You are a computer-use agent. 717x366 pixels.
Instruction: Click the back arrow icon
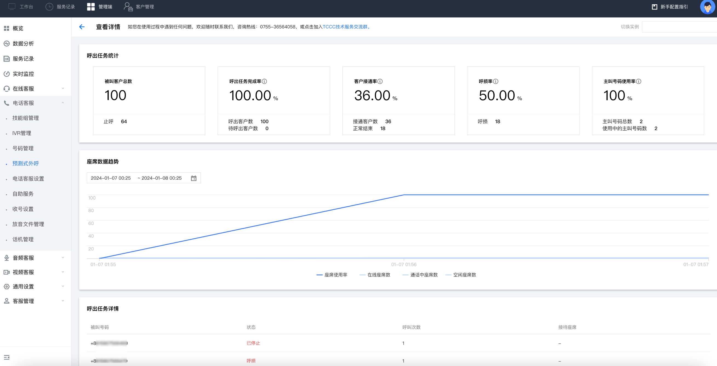82,27
